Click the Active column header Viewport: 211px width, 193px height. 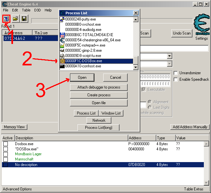8,138
